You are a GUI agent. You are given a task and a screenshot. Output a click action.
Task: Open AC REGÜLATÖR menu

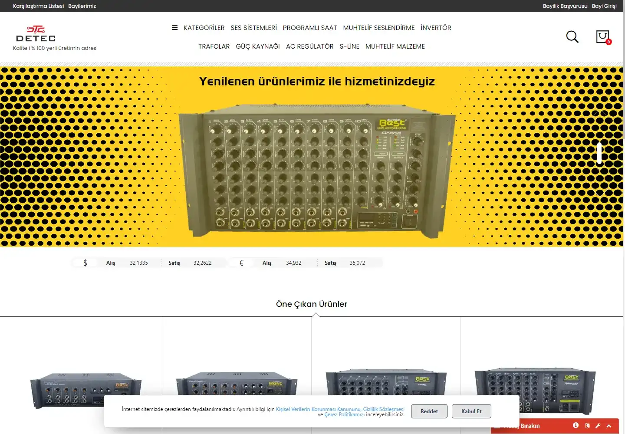pyautogui.click(x=310, y=46)
